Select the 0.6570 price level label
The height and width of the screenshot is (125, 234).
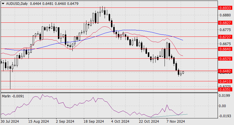pos(225,59)
